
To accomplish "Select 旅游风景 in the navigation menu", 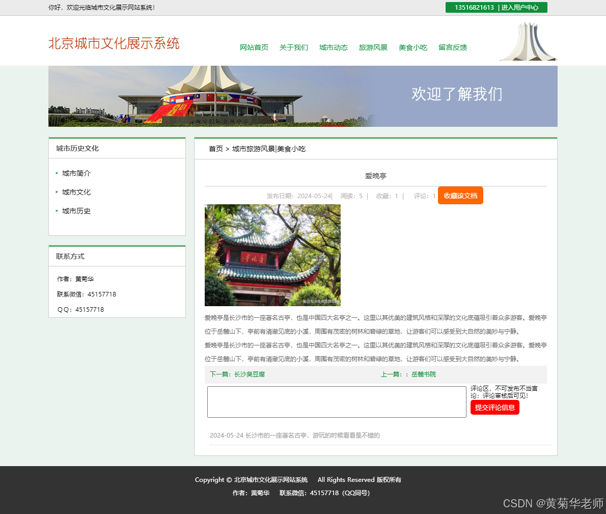I will (x=373, y=47).
